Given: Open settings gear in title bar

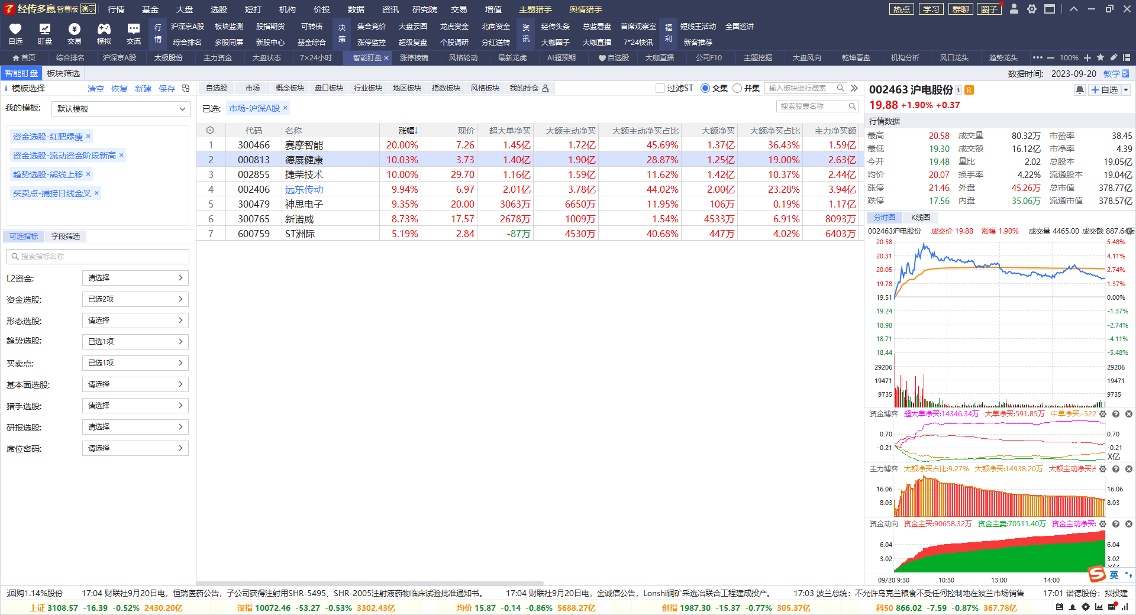Looking at the screenshot, I should click(x=1032, y=9).
